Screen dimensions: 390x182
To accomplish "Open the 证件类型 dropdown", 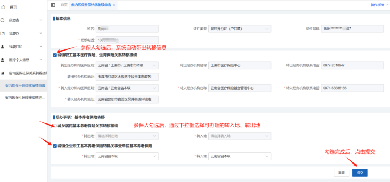I will click(240, 29).
